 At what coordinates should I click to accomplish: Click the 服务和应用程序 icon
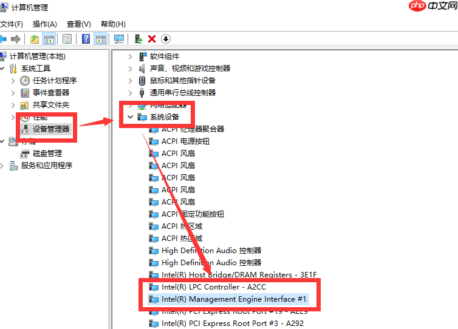[x=13, y=166]
